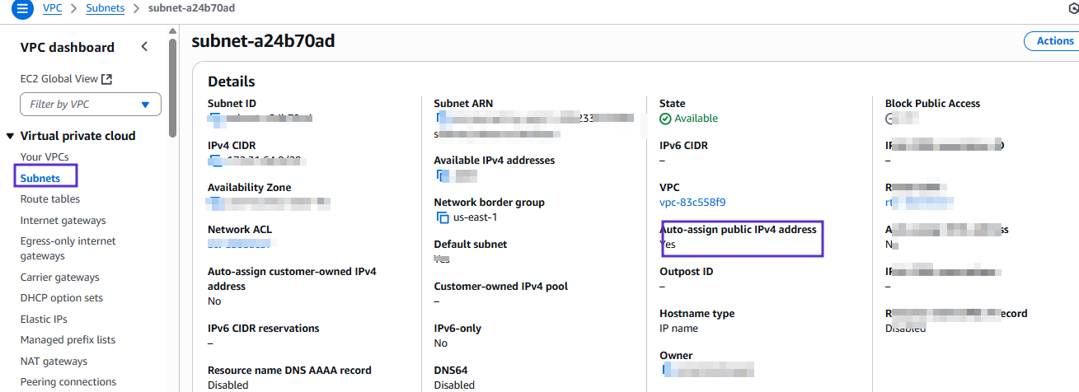The image size is (1079, 392).
Task: Click the Resource name DNS AAAA record label
Action: 289,371
